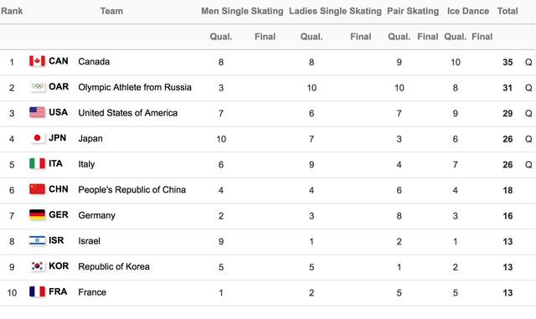The height and width of the screenshot is (319, 536).
Task: Click the People's Republic of China team name
Action: (x=132, y=190)
